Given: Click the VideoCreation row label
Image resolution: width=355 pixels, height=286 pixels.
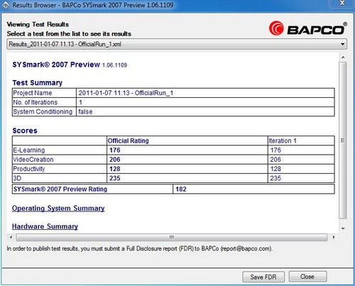Looking at the screenshot, I should tap(33, 160).
